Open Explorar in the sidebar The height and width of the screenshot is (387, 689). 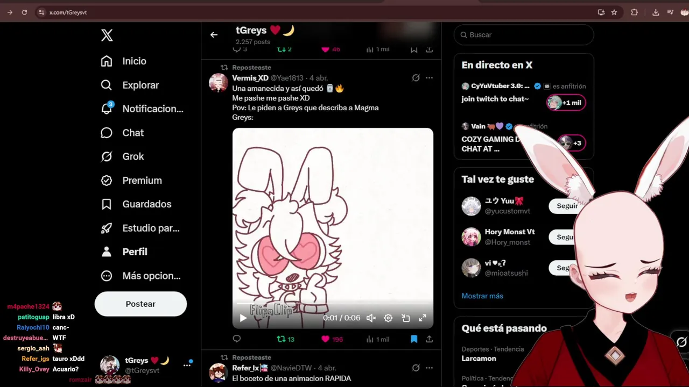click(x=130, y=85)
